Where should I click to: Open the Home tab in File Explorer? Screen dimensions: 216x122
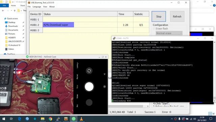13,5
